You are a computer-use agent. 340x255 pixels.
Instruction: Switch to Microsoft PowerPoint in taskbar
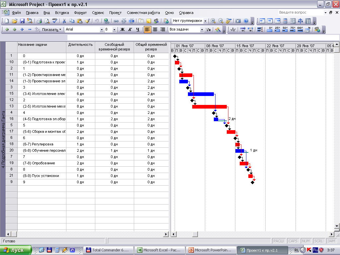coord(211,250)
